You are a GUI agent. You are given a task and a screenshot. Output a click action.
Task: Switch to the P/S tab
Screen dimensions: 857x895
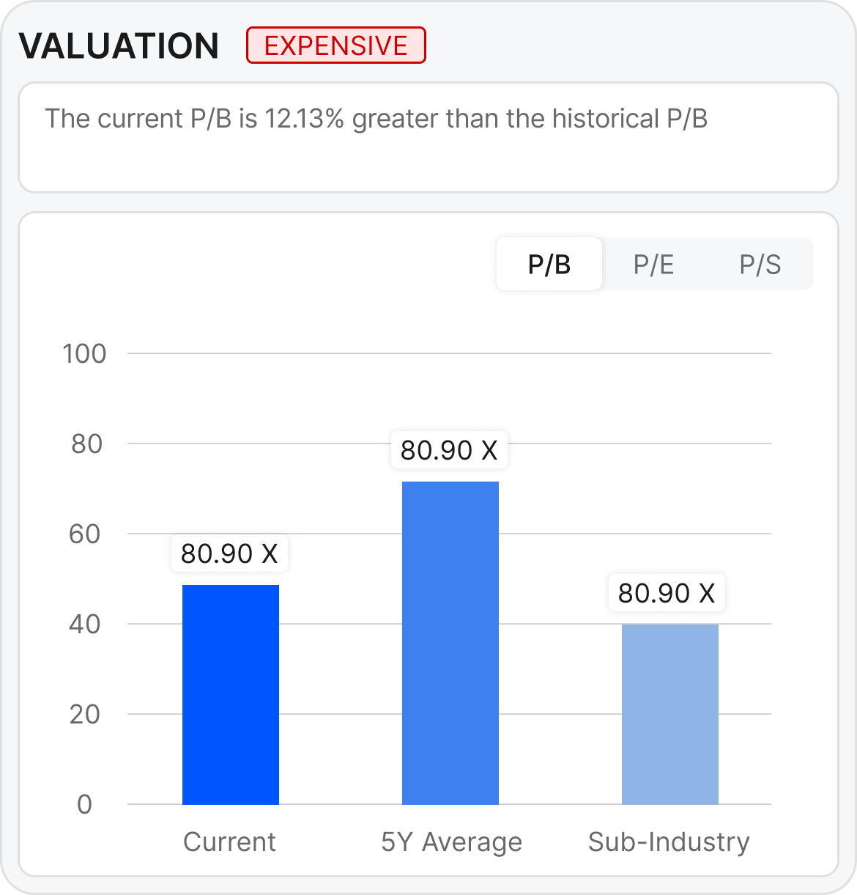760,264
